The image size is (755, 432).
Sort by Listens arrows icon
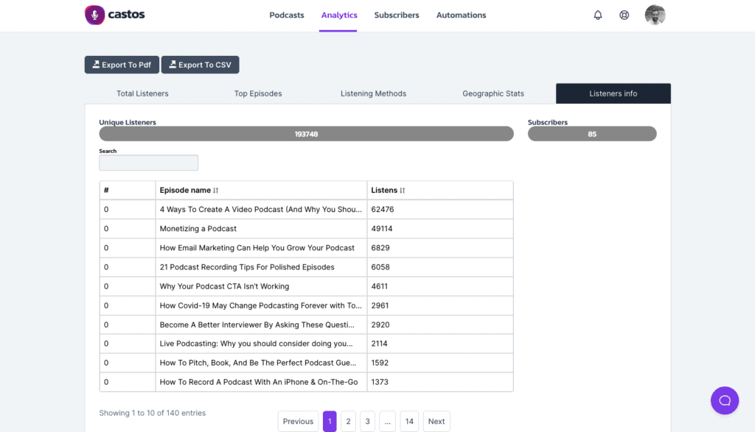click(402, 191)
